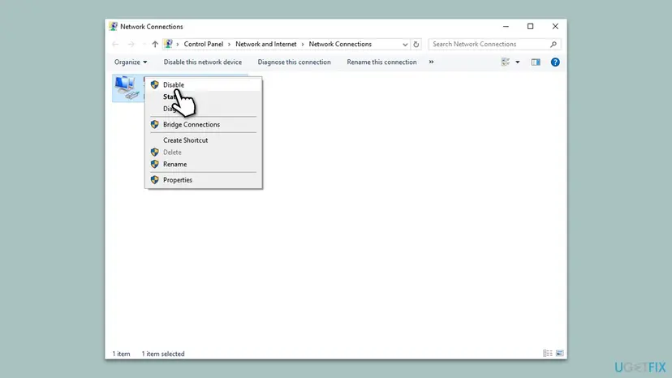
Task: Minimize the Network Connections window
Action: 506,27
